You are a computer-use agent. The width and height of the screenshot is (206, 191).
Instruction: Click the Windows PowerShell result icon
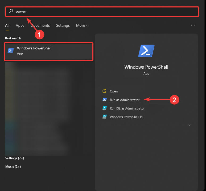pyautogui.click(x=11, y=51)
